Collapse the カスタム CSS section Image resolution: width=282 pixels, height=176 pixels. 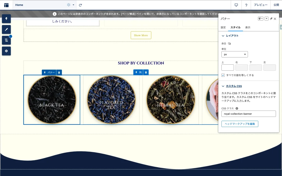tap(223, 86)
